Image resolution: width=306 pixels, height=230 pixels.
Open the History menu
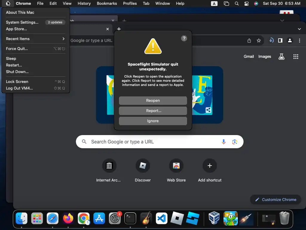(84, 4)
